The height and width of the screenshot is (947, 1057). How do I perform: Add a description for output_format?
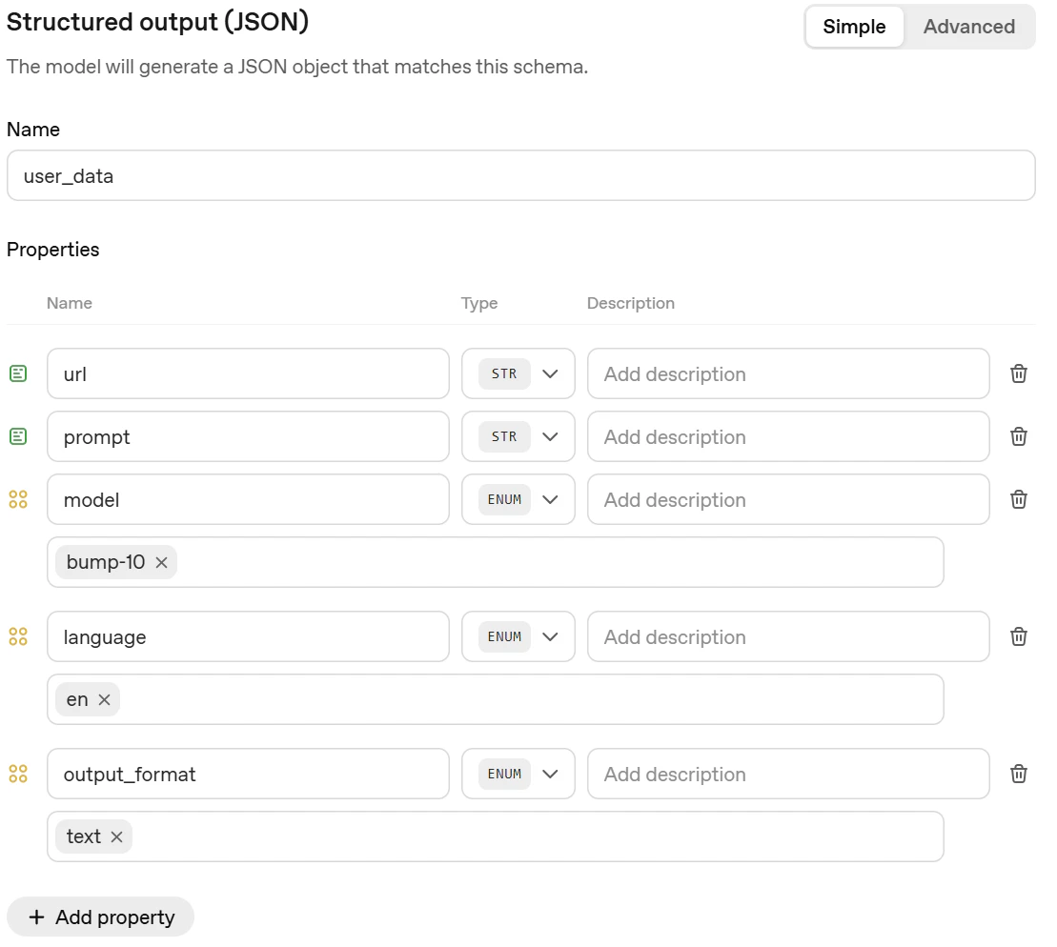(x=788, y=773)
